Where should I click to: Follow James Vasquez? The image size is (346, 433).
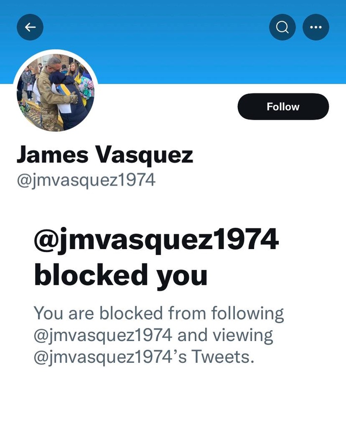pos(283,107)
